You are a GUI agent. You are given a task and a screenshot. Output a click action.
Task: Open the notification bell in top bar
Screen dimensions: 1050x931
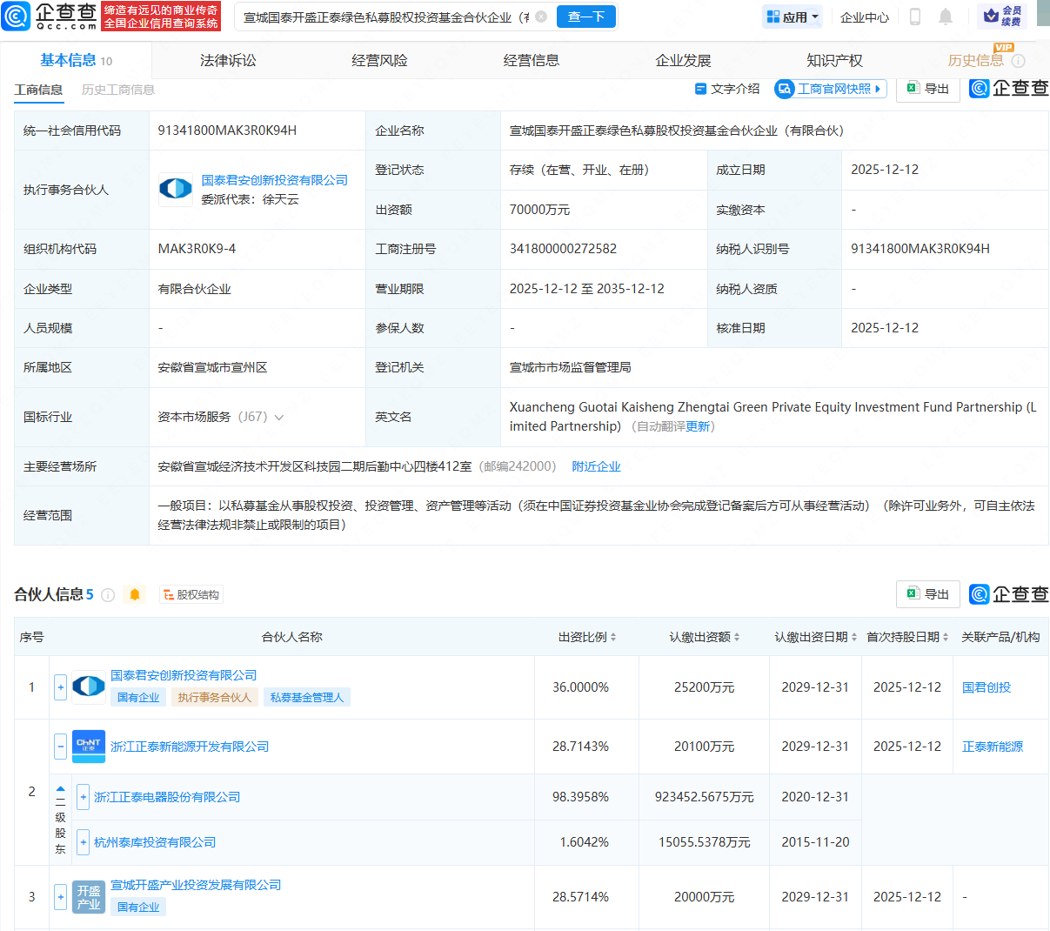[945, 17]
